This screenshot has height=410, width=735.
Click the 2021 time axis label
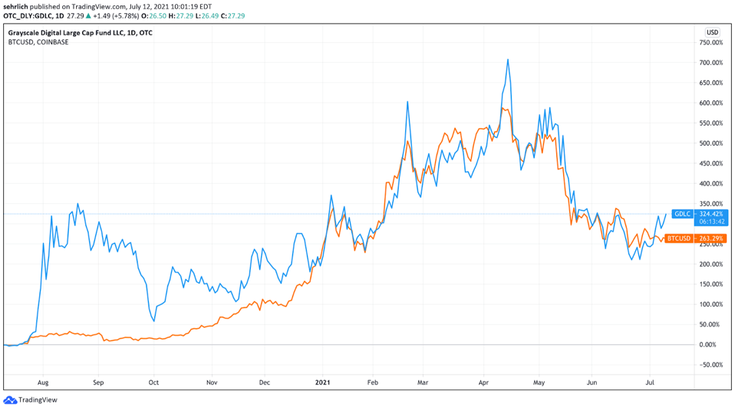(322, 382)
